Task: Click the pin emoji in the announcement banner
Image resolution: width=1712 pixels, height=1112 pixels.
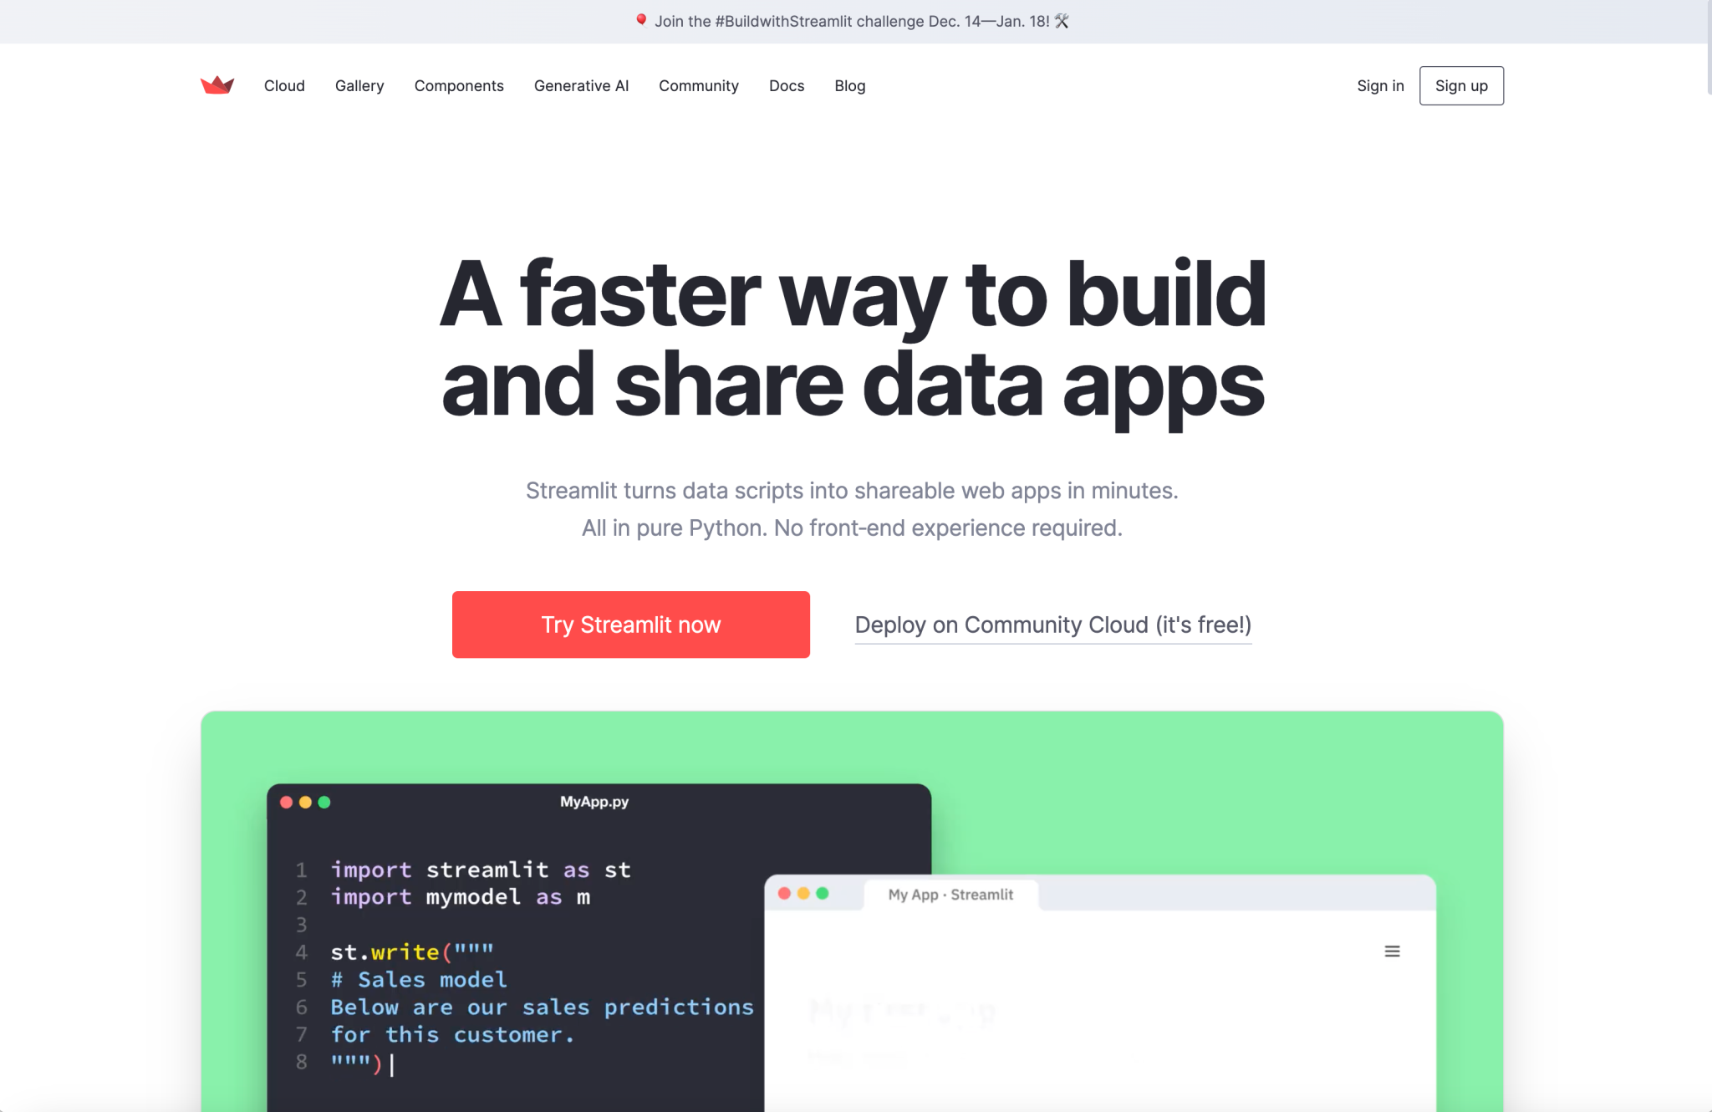Action: (x=641, y=21)
